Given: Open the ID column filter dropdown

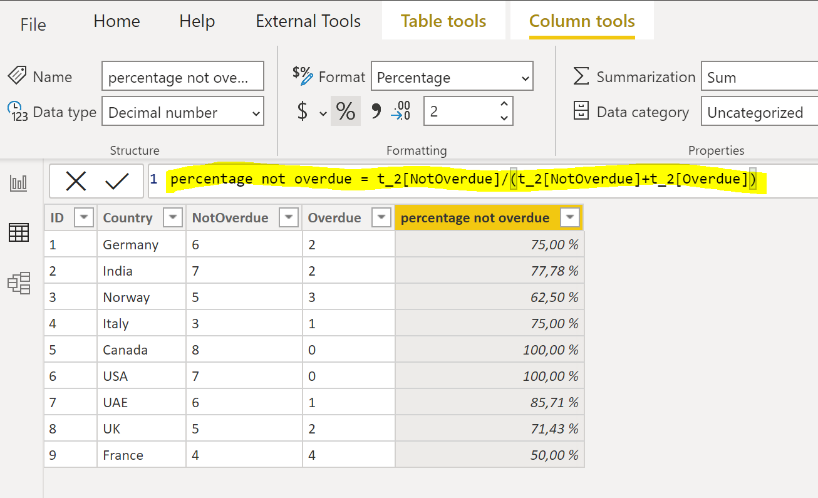Looking at the screenshot, I should [x=84, y=218].
